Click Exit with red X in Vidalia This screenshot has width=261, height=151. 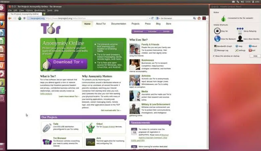point(252,50)
